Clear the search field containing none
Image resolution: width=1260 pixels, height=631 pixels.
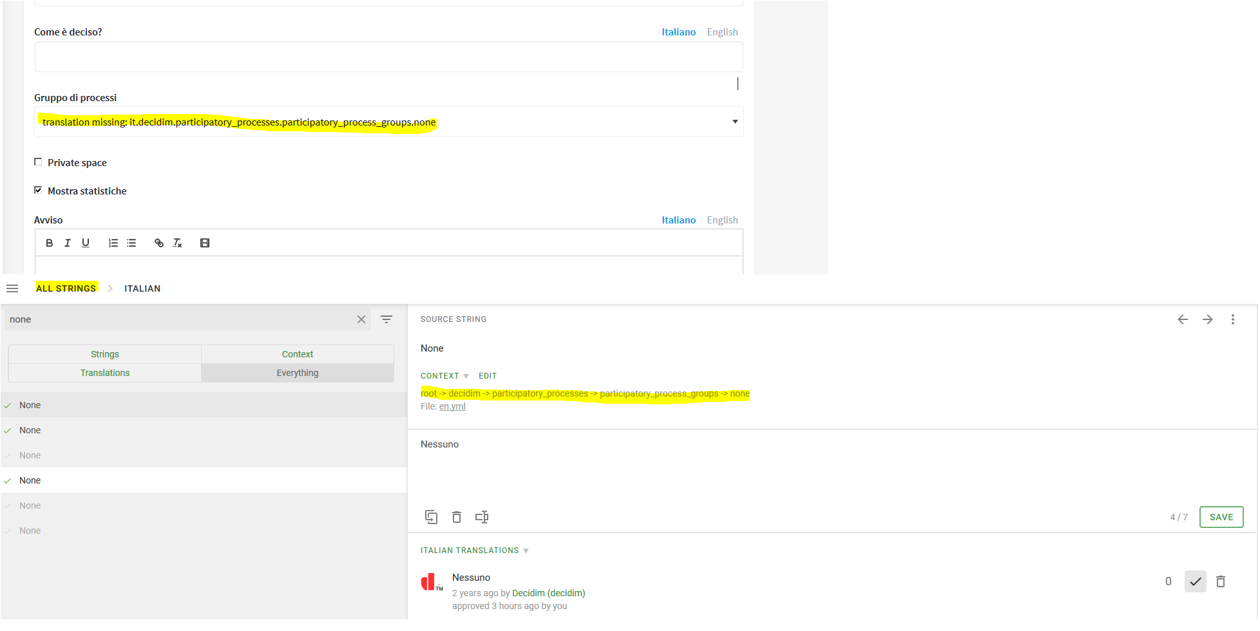pyautogui.click(x=361, y=319)
